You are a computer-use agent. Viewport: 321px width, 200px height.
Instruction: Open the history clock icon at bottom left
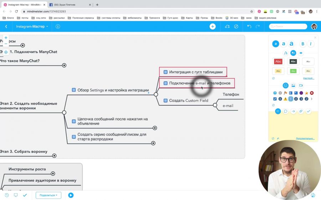(x=6, y=195)
